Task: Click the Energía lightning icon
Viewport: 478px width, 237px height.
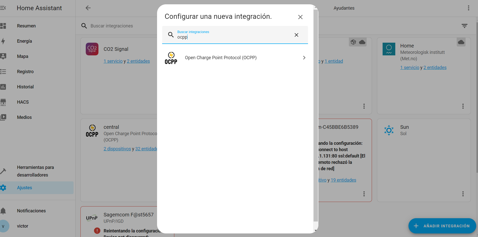Action: pyautogui.click(x=3, y=41)
